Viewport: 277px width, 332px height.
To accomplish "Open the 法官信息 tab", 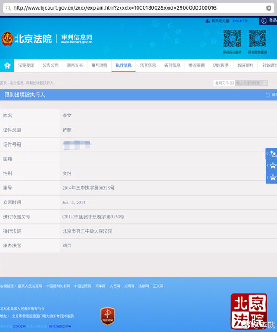I will pos(148,65).
